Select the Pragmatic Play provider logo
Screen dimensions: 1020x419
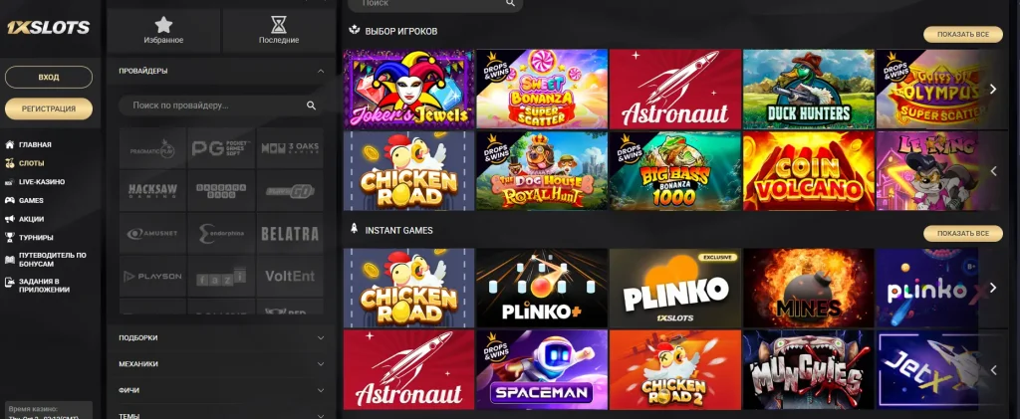click(152, 148)
